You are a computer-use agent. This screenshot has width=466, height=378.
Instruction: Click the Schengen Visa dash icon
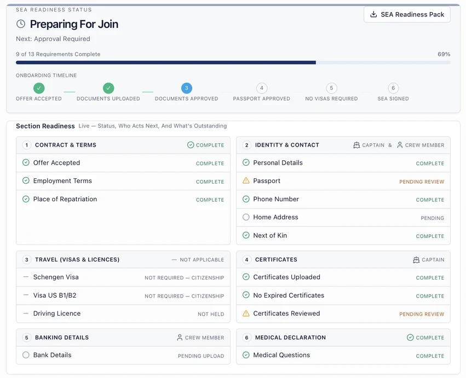pos(26,277)
